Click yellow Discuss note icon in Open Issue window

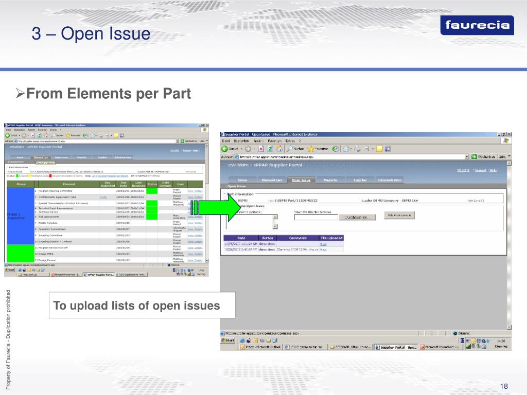coord(379,149)
